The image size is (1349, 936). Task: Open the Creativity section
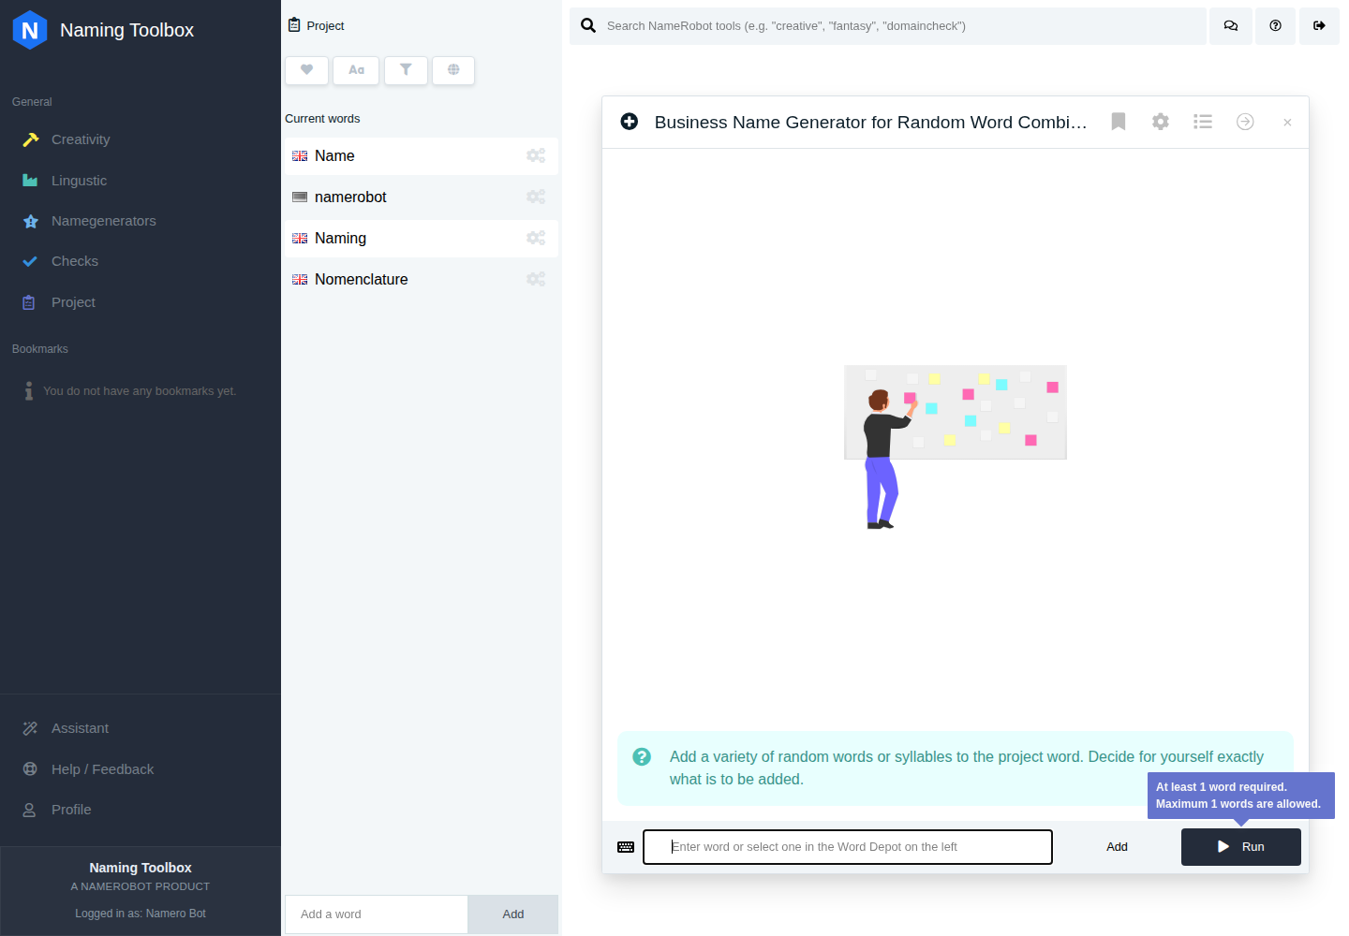coord(81,139)
